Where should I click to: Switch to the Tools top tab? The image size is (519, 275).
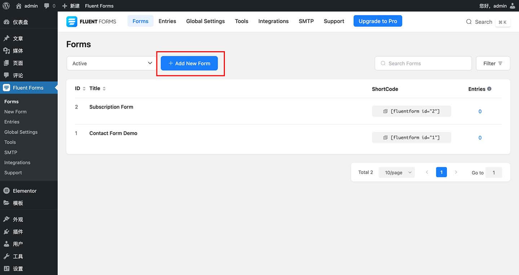coord(241,21)
